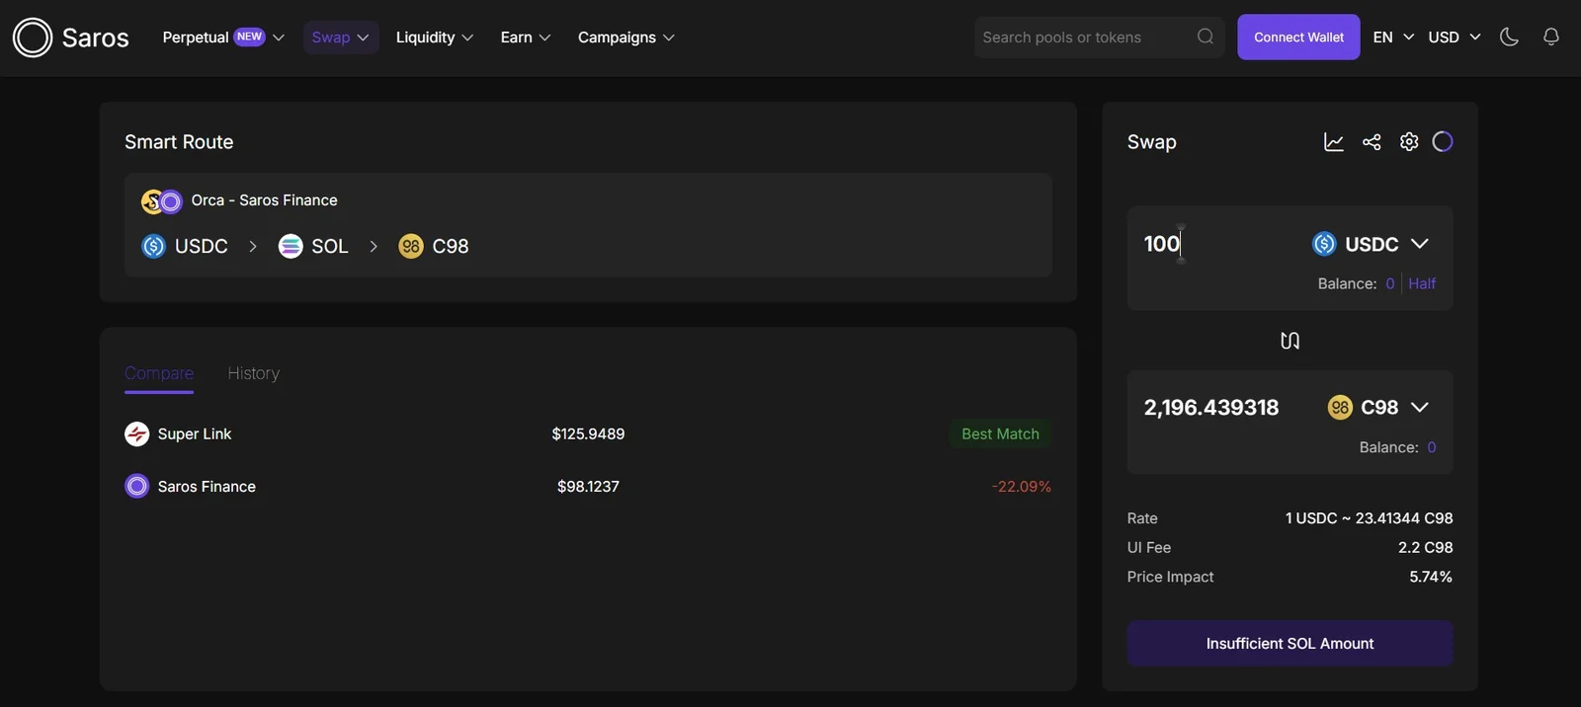Click the Saros brand name
The width and height of the screenshot is (1581, 707).
pyautogui.click(x=95, y=38)
